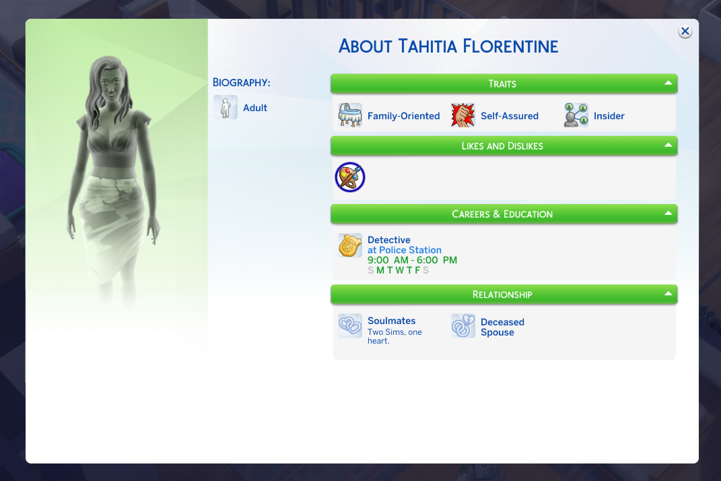This screenshot has width=721, height=481.
Task: Click the Family-Oriented crib trait icon
Action: click(x=350, y=116)
